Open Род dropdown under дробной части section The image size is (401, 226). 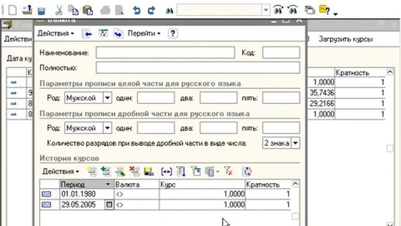(x=107, y=128)
